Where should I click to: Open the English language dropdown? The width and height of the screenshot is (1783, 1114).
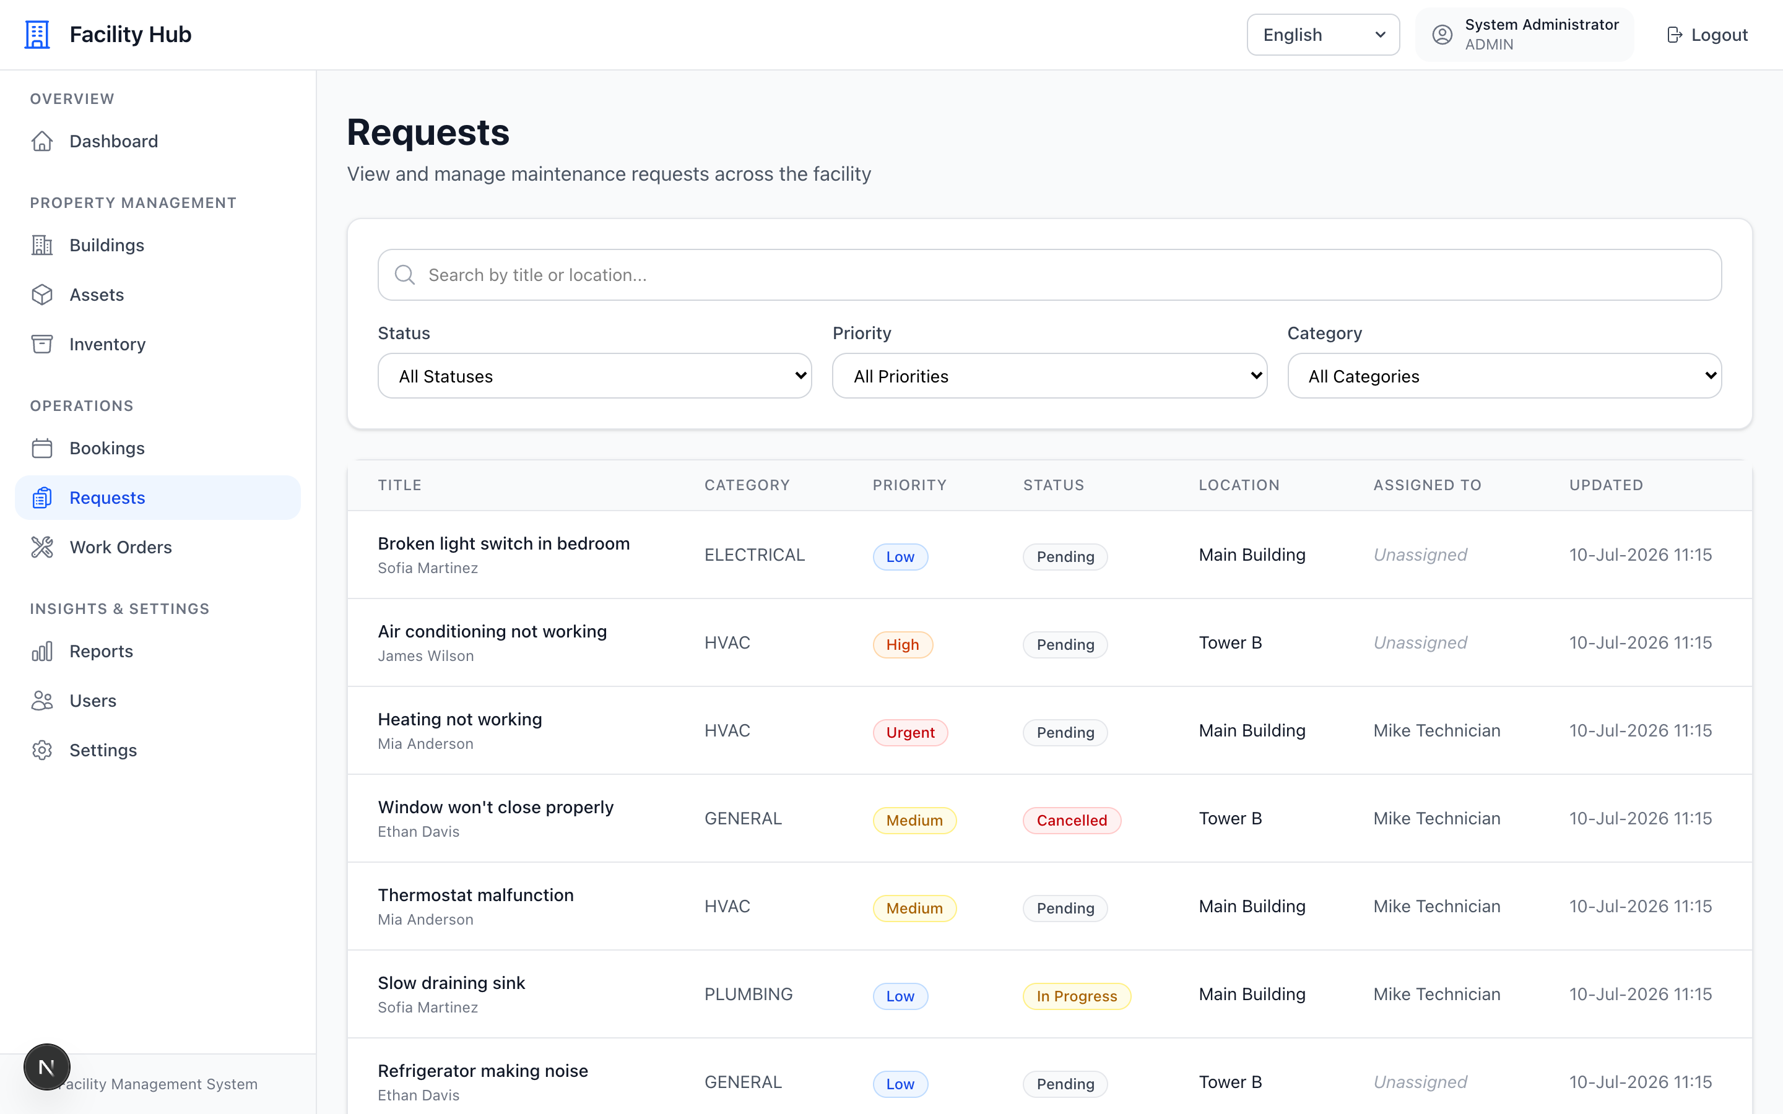pos(1322,35)
